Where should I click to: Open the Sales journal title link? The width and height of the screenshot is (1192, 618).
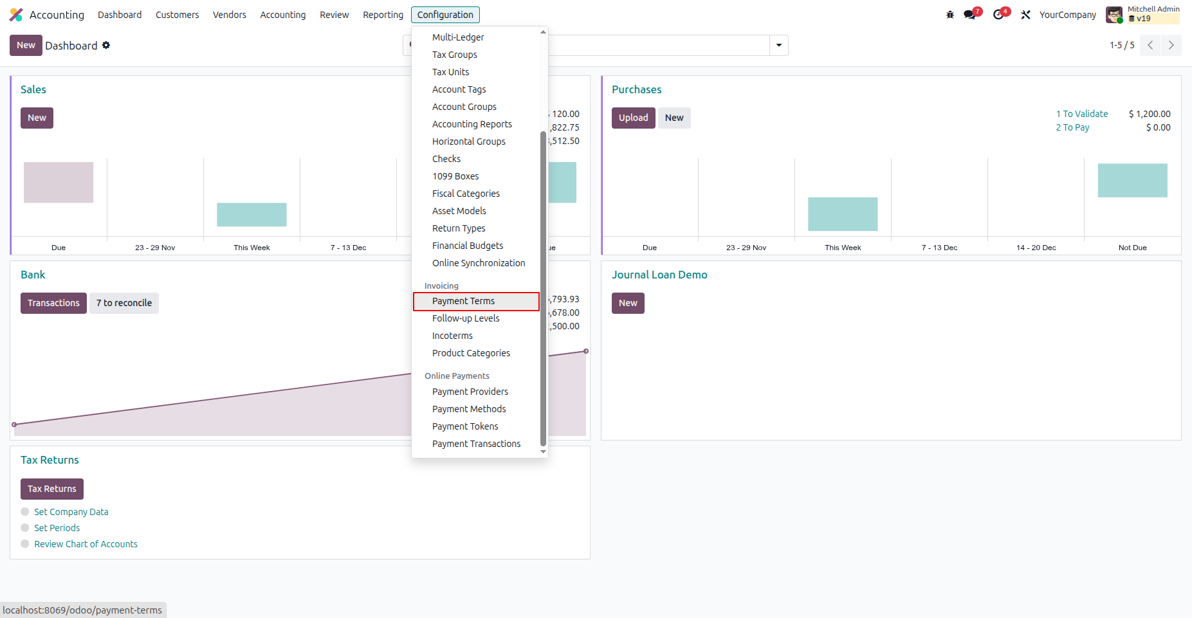(x=33, y=89)
